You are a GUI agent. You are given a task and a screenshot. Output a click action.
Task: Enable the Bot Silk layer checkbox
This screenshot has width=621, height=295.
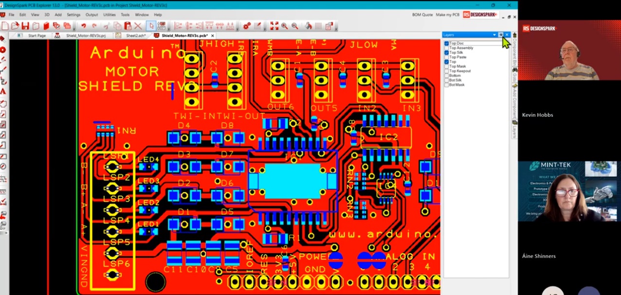(447, 80)
